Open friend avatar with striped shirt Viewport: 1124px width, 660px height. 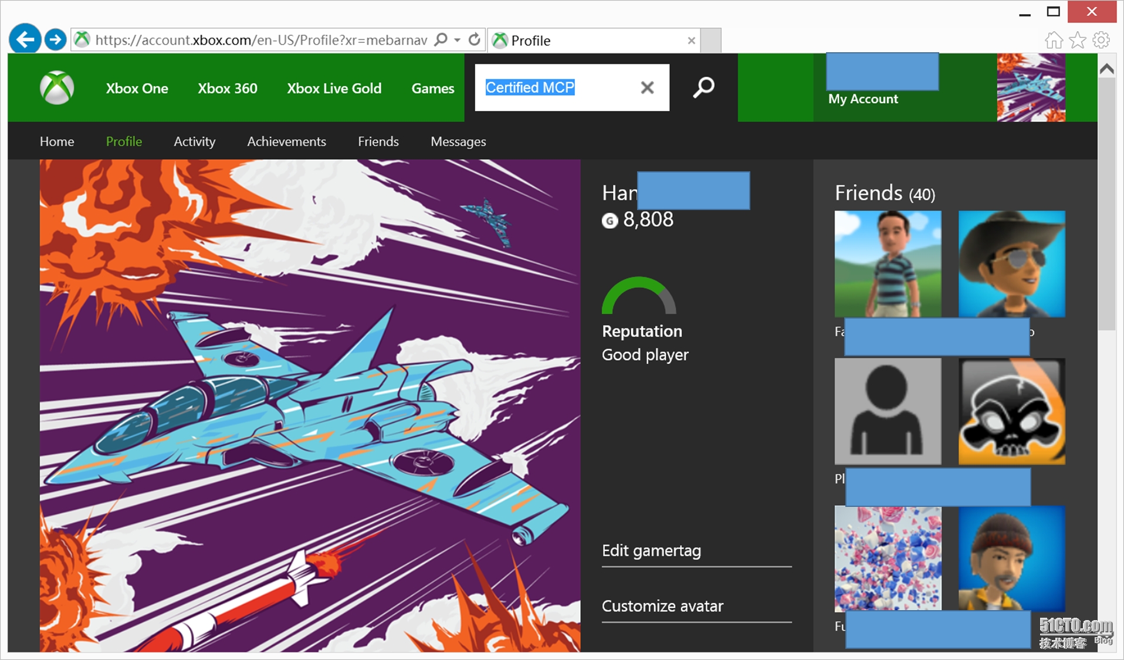[888, 264]
